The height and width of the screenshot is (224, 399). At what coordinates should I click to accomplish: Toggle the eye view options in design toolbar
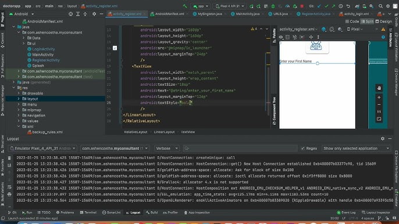click(x=281, y=37)
